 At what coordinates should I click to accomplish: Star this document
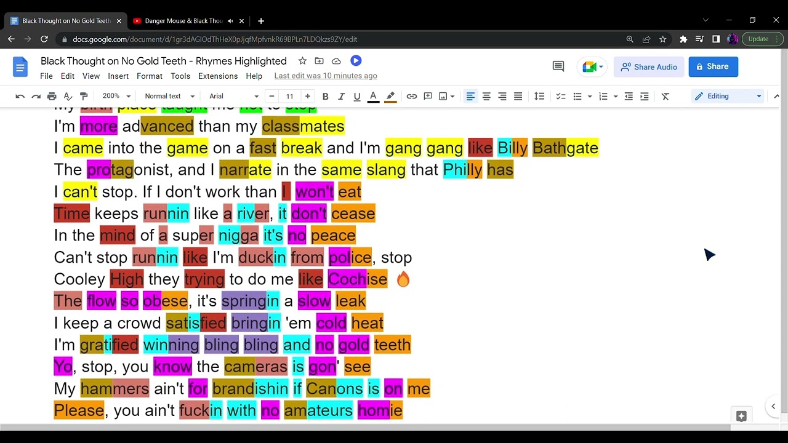[302, 61]
